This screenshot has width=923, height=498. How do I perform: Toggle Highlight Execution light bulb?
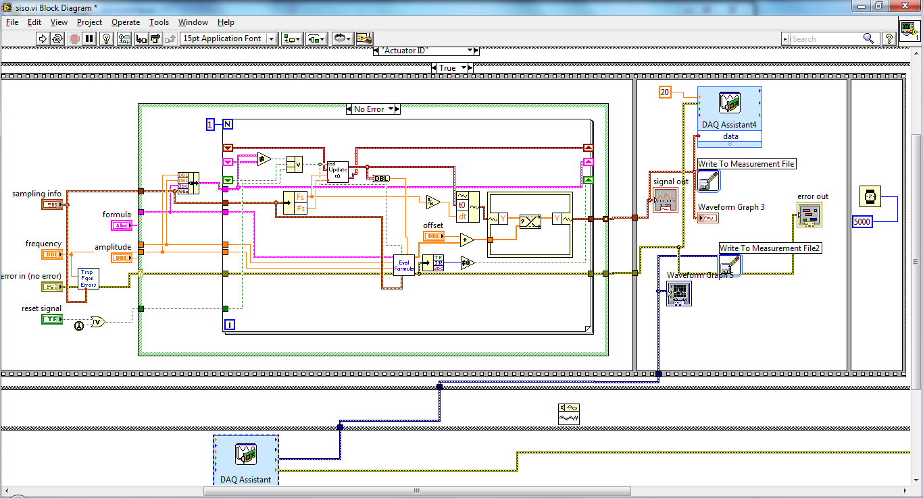(x=106, y=38)
